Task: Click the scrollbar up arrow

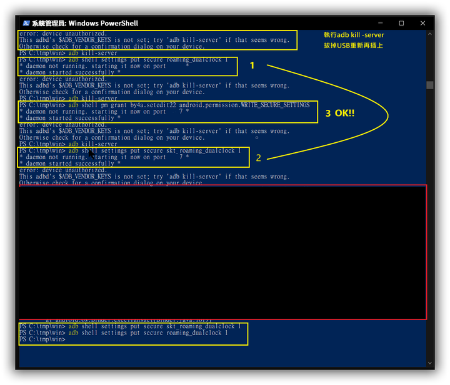Action: [x=429, y=34]
